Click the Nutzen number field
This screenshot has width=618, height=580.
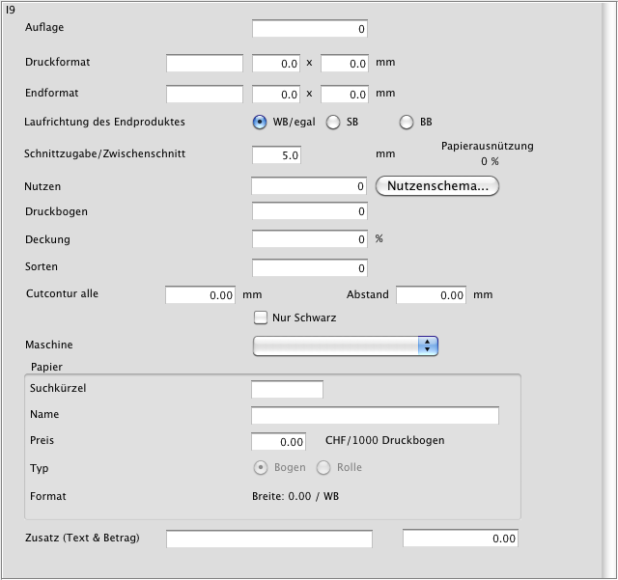click(309, 186)
